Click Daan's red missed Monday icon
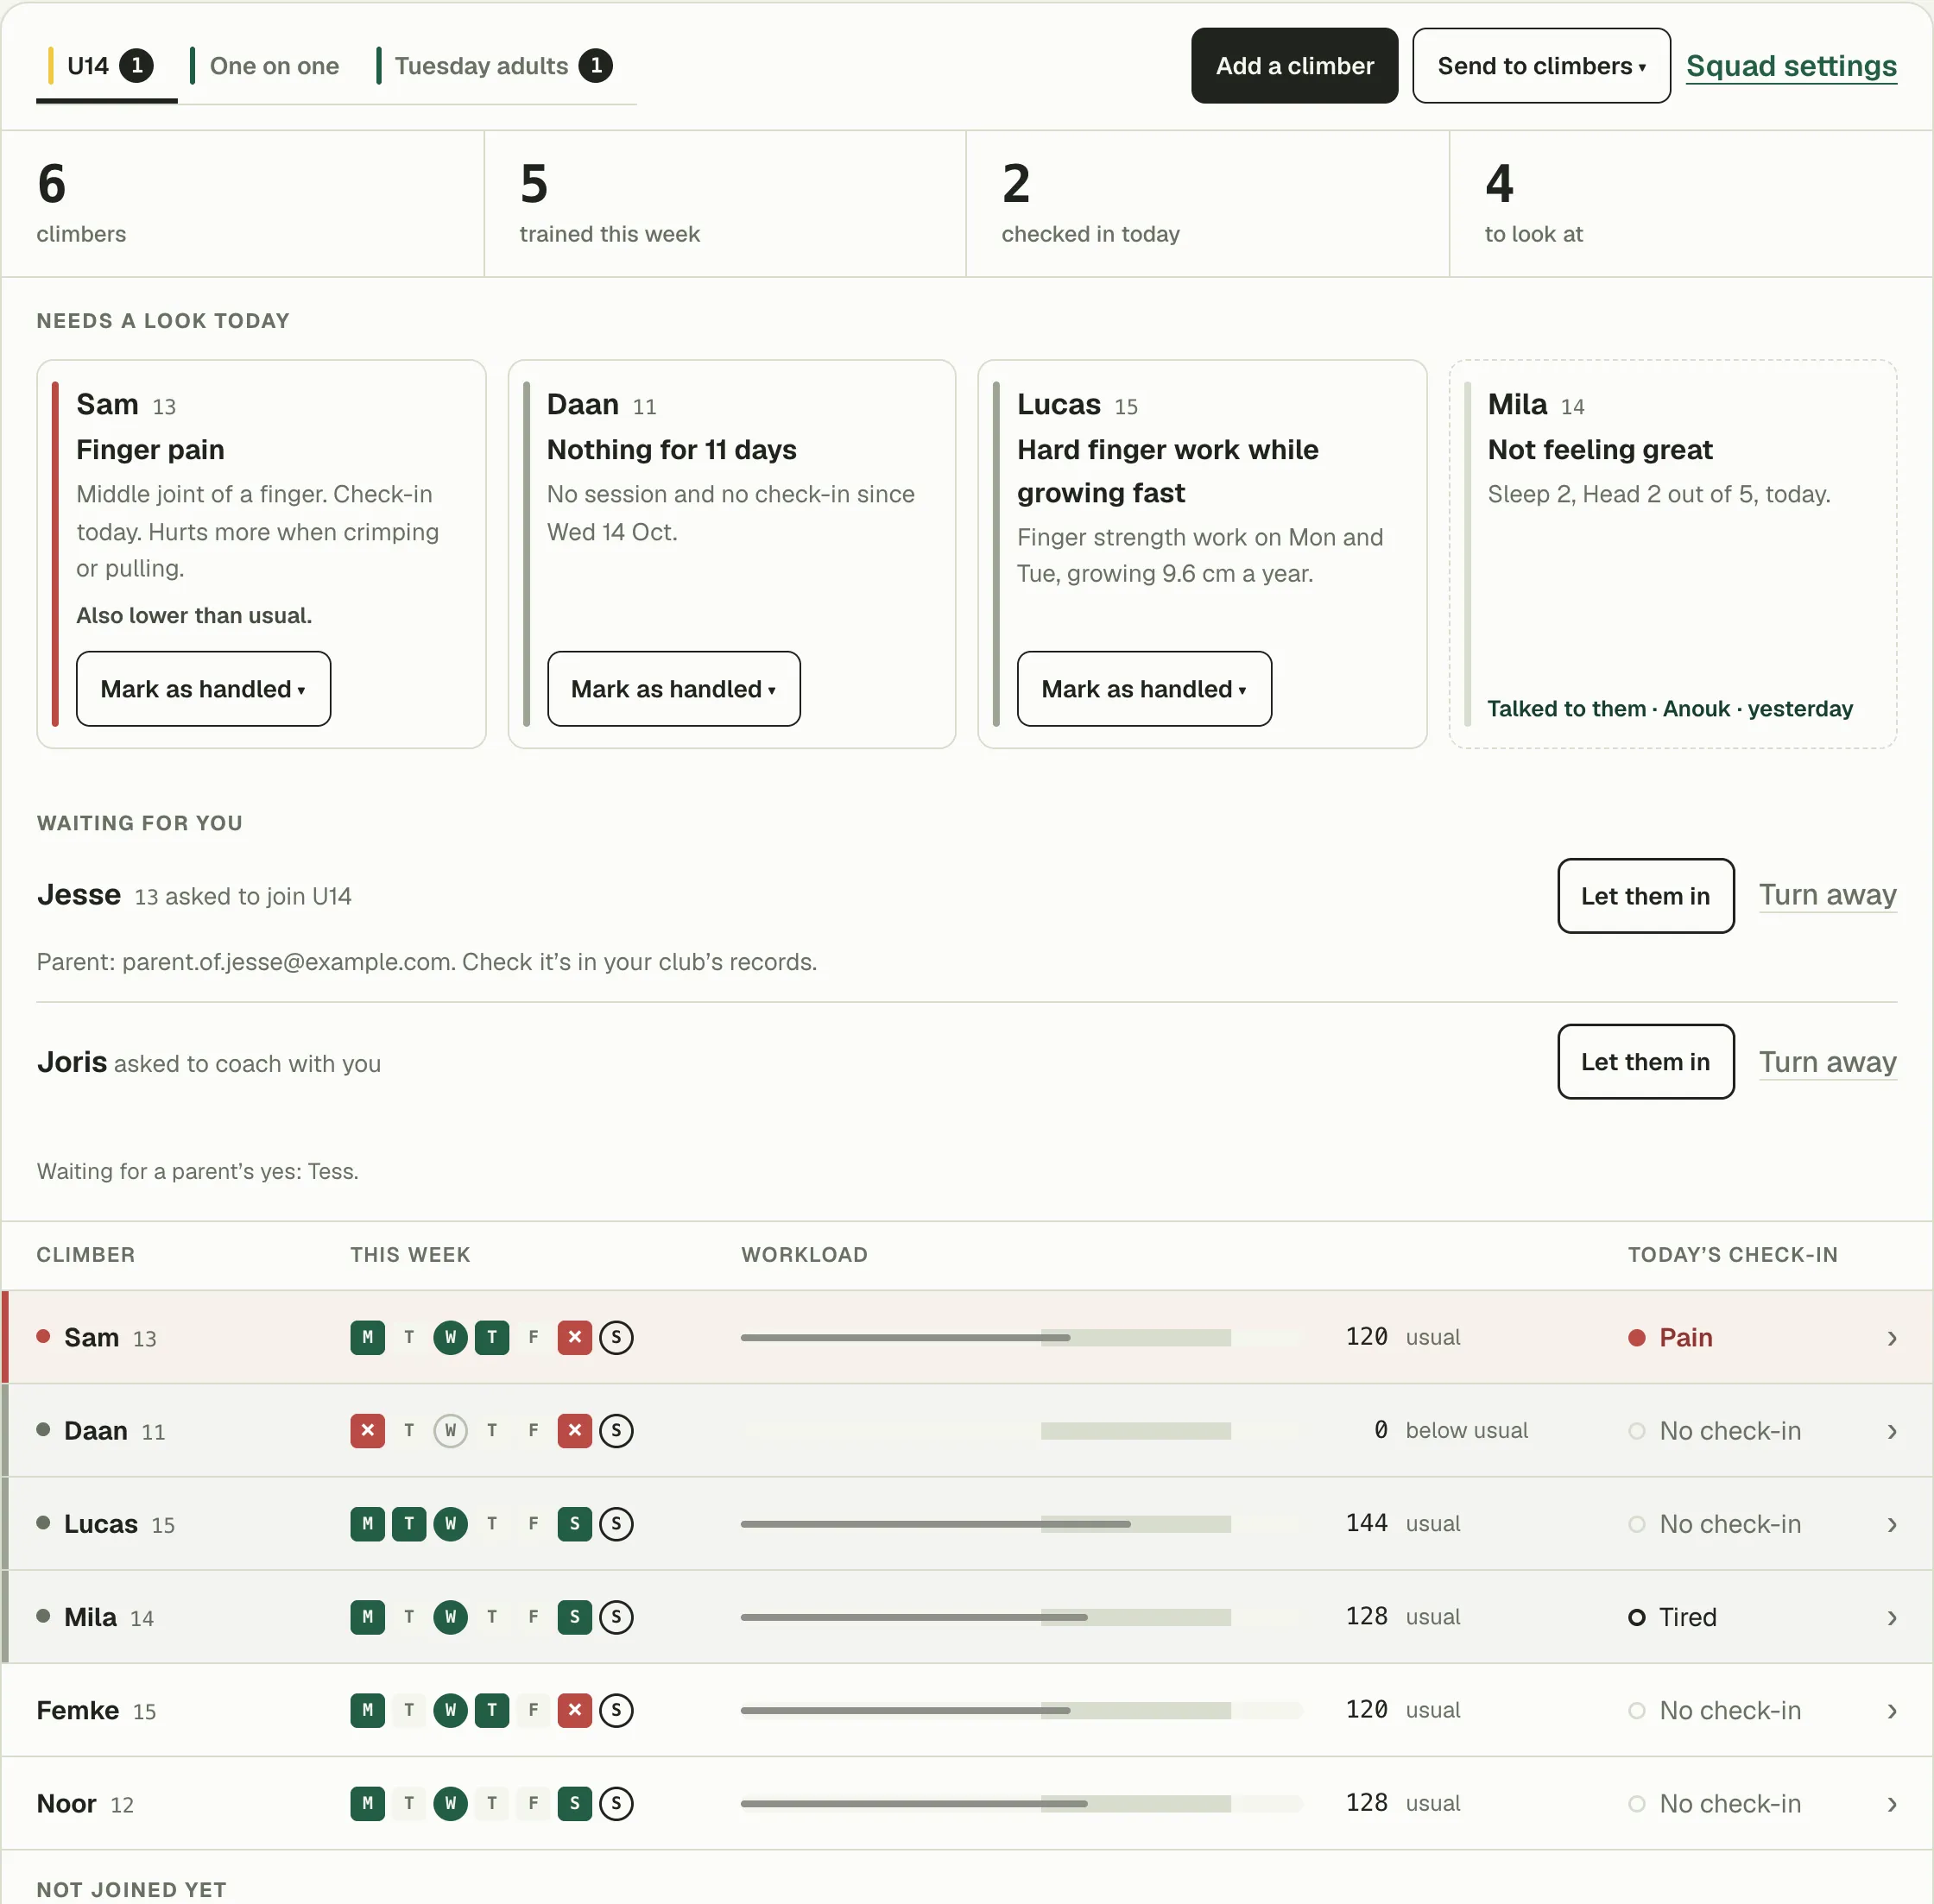Screen dimensions: 1934x1904 367,1430
